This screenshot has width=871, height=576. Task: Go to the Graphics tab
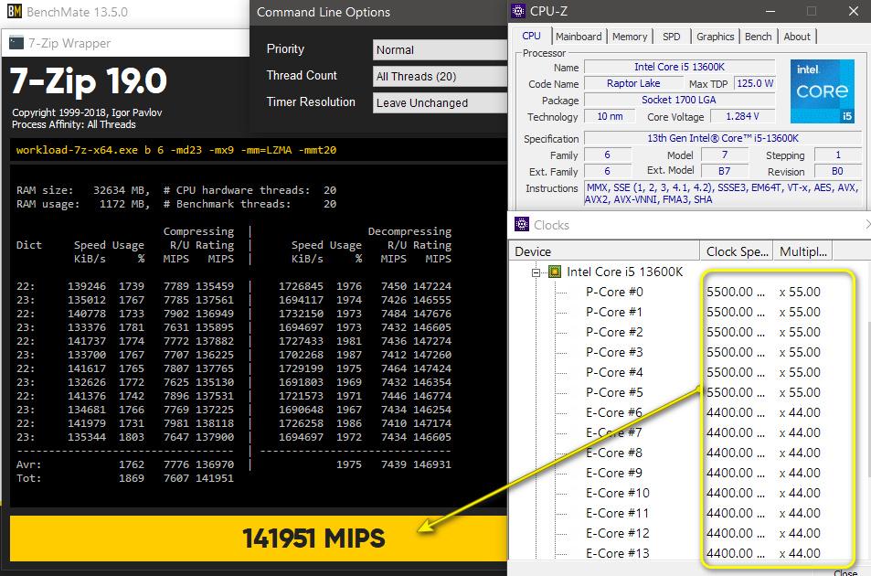tap(715, 37)
